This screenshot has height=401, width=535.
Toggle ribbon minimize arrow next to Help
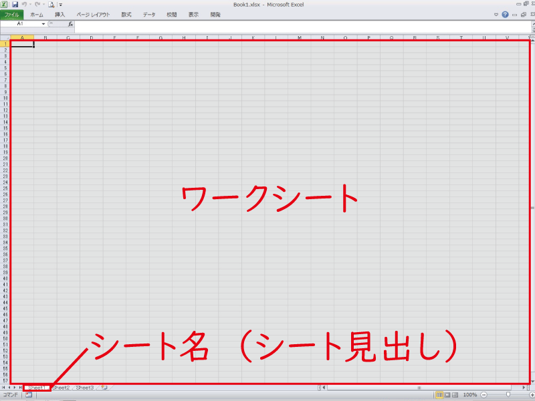pyautogui.click(x=496, y=14)
